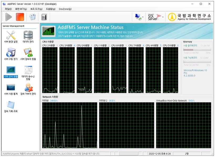Image resolution: width=215 pixels, height=157 pixels.
Task: Click the AddFMS application icon in title bar
Action: pos(4,4)
